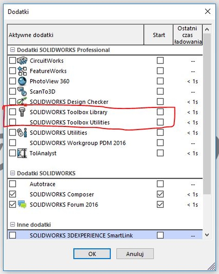
Task: Close the Dodatki dialog
Action: pyautogui.click(x=208, y=12)
